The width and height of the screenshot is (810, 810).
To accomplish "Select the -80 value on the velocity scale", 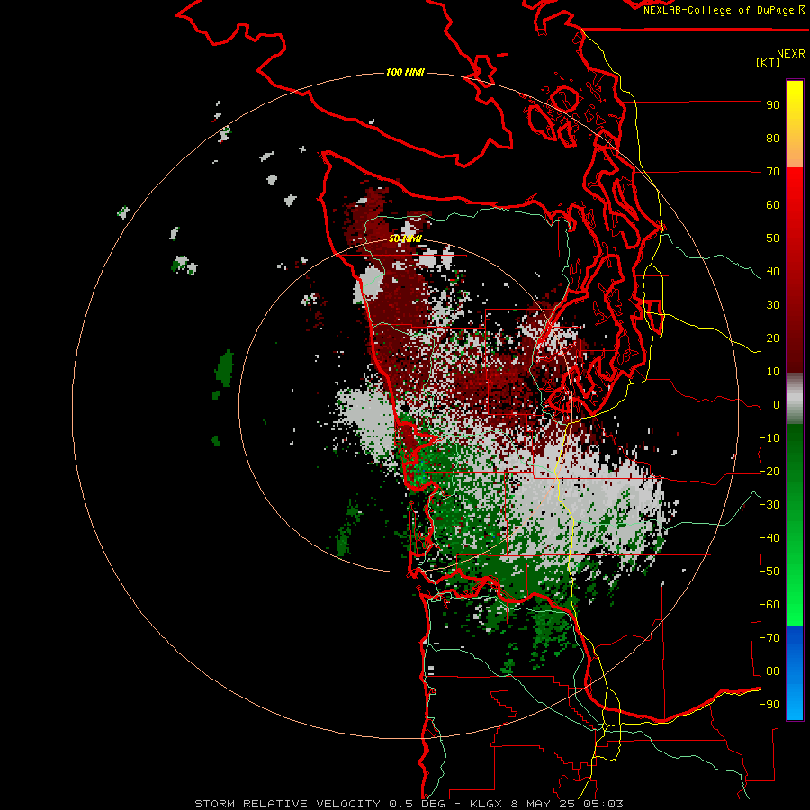I will (x=769, y=671).
